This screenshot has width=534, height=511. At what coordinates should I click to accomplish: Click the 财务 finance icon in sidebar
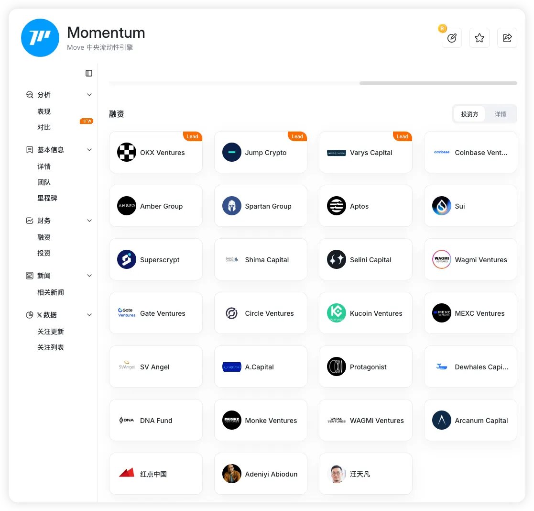click(30, 221)
